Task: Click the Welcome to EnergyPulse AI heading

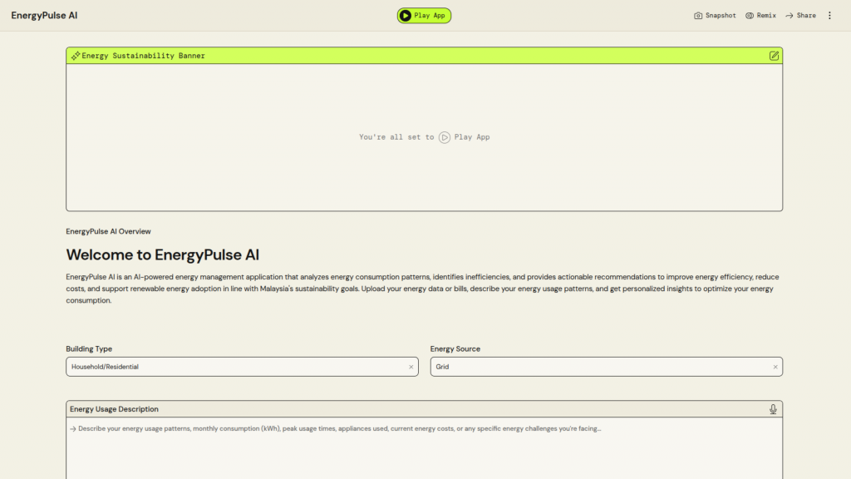Action: click(x=168, y=254)
